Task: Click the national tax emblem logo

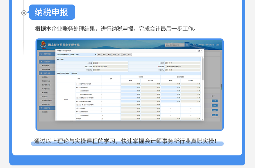Action: click(43, 45)
